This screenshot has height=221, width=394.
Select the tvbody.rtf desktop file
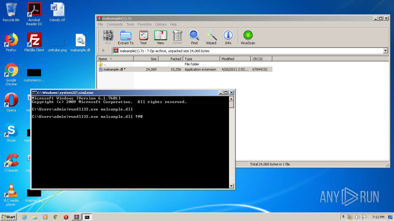coord(57,12)
